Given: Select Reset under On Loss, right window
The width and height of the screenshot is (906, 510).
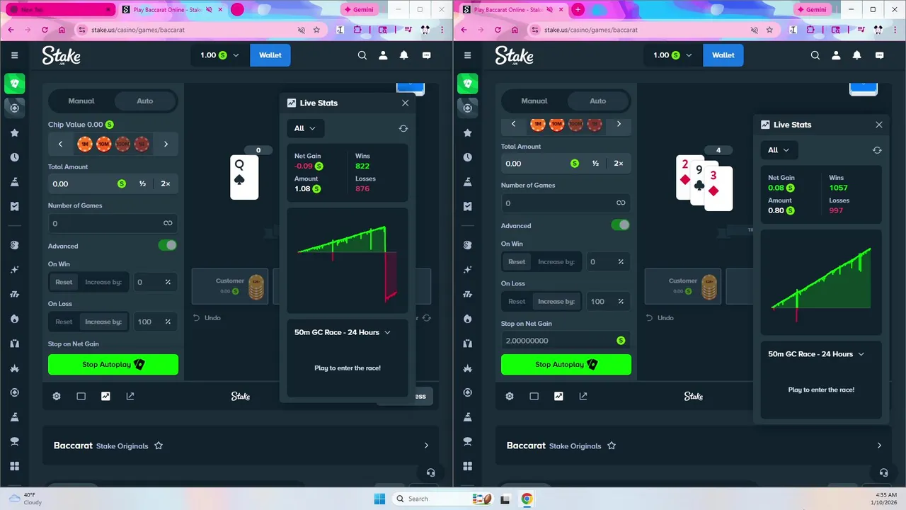Looking at the screenshot, I should point(517,301).
